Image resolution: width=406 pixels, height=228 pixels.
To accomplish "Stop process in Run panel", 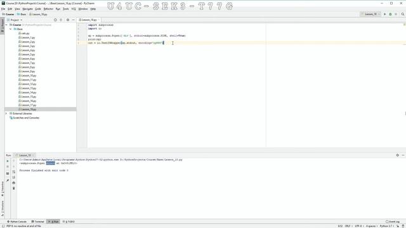I will 8,167.
